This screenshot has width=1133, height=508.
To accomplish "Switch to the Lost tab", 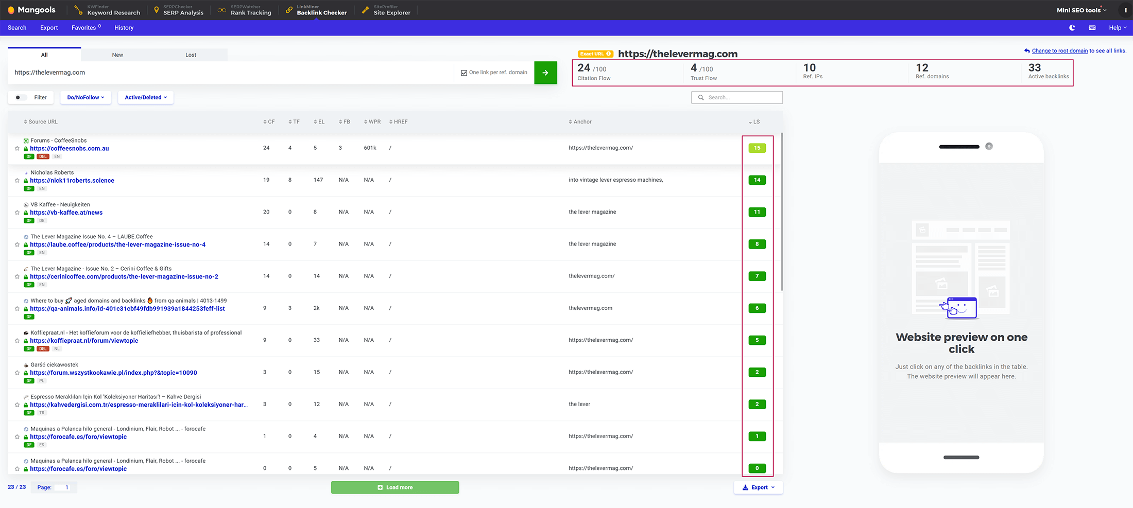I will pos(191,55).
